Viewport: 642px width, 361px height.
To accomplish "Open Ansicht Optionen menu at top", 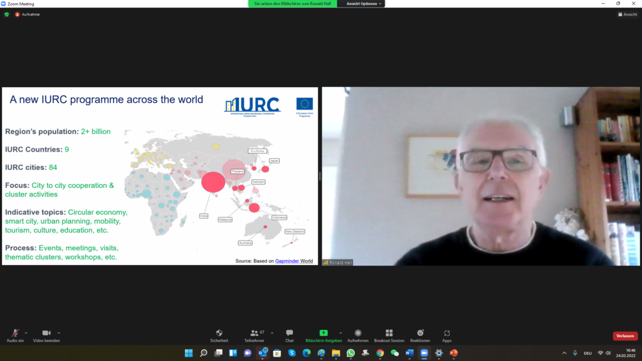I will tap(364, 4).
